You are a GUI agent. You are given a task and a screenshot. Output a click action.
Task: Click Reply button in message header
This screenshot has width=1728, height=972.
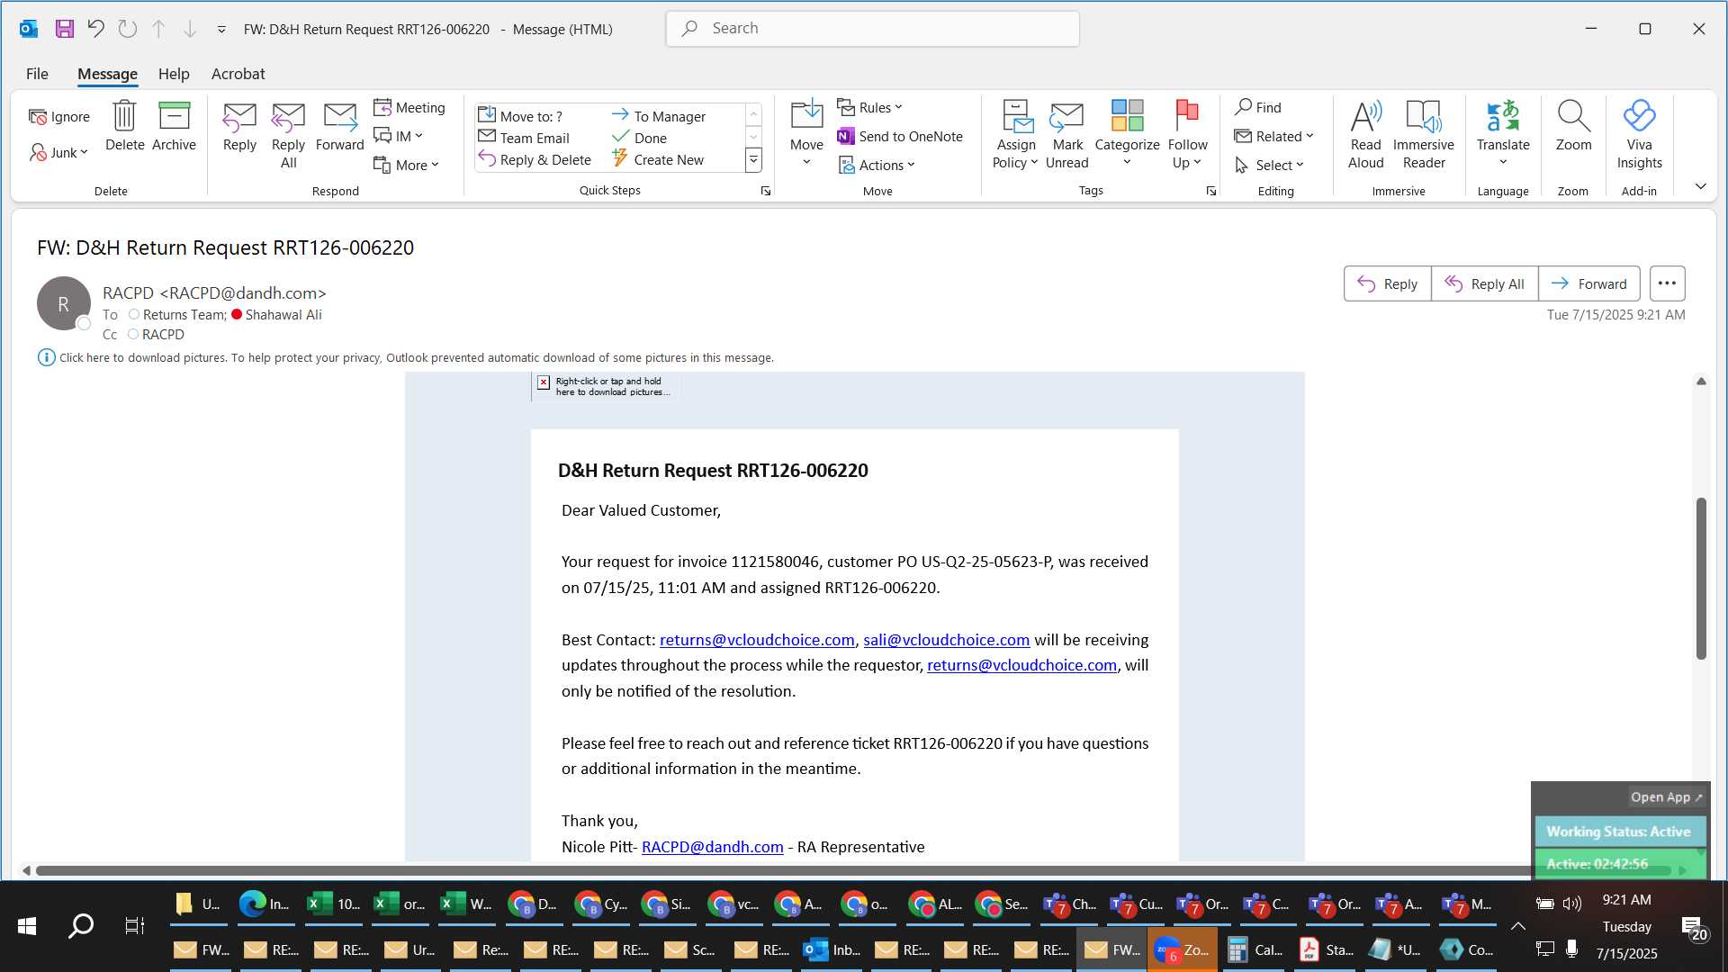tap(1387, 283)
